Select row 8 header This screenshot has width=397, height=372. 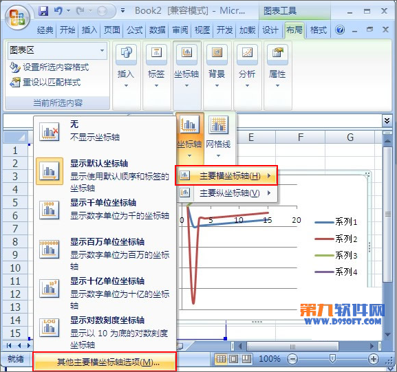(15, 241)
